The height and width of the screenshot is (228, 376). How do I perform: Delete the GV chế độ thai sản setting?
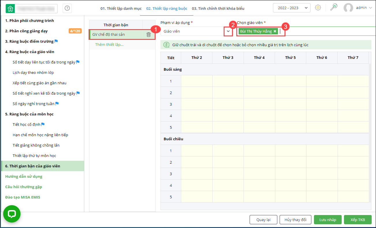tap(149, 35)
